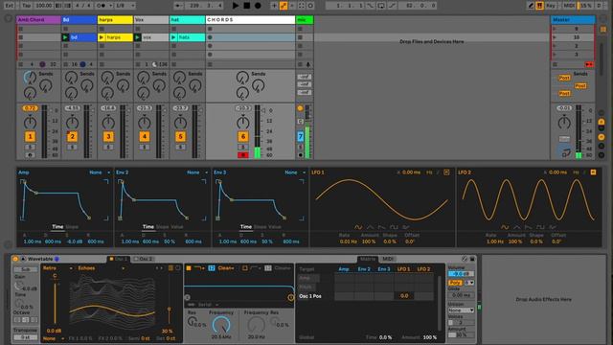
Task: Toggle the orange automation arm button in the transport
Action: click(x=284, y=6)
